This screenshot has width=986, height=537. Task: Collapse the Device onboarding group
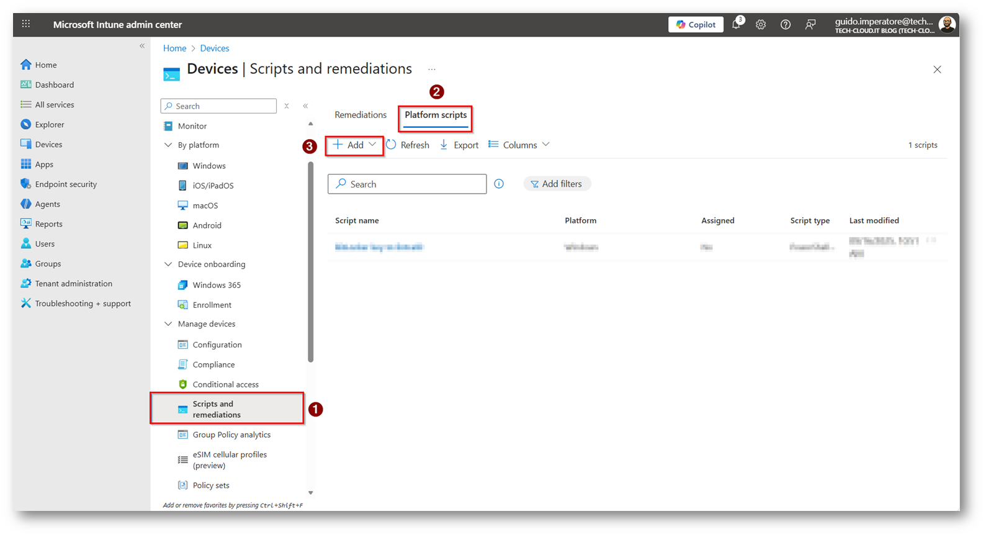tap(168, 264)
